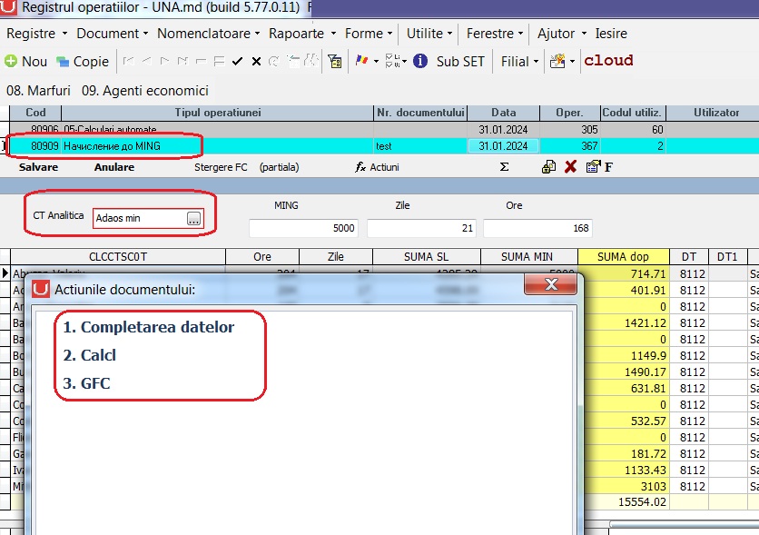Image resolution: width=759 pixels, height=535 pixels.
Task: Click the SUMA dop column header
Action: pyautogui.click(x=624, y=257)
